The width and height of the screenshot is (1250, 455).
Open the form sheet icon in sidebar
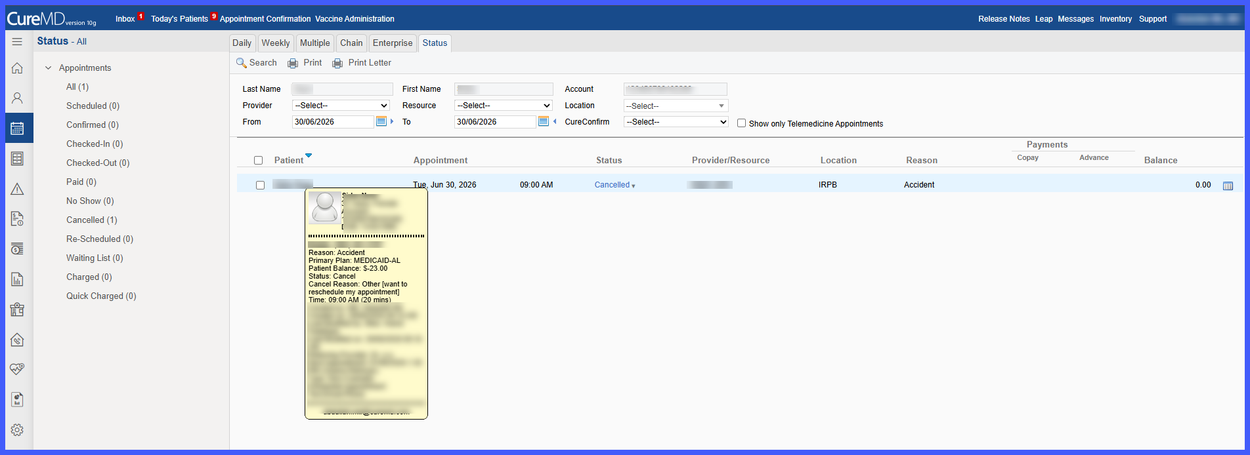click(x=17, y=159)
